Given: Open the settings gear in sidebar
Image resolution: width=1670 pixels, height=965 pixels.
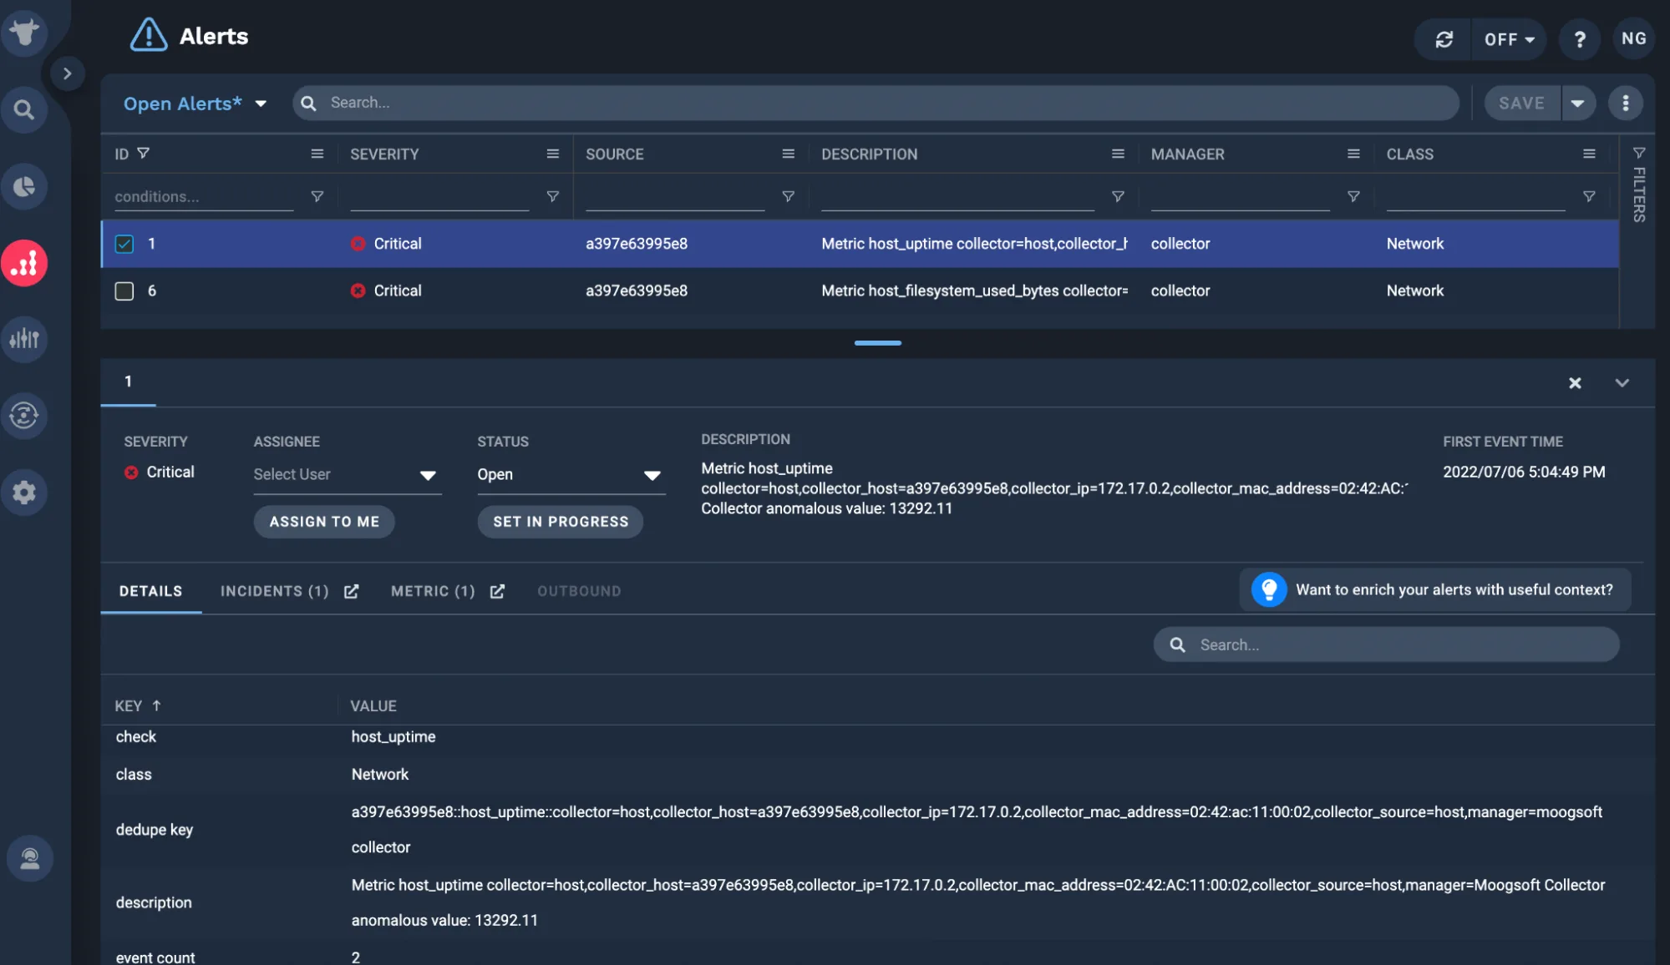Looking at the screenshot, I should tap(24, 492).
